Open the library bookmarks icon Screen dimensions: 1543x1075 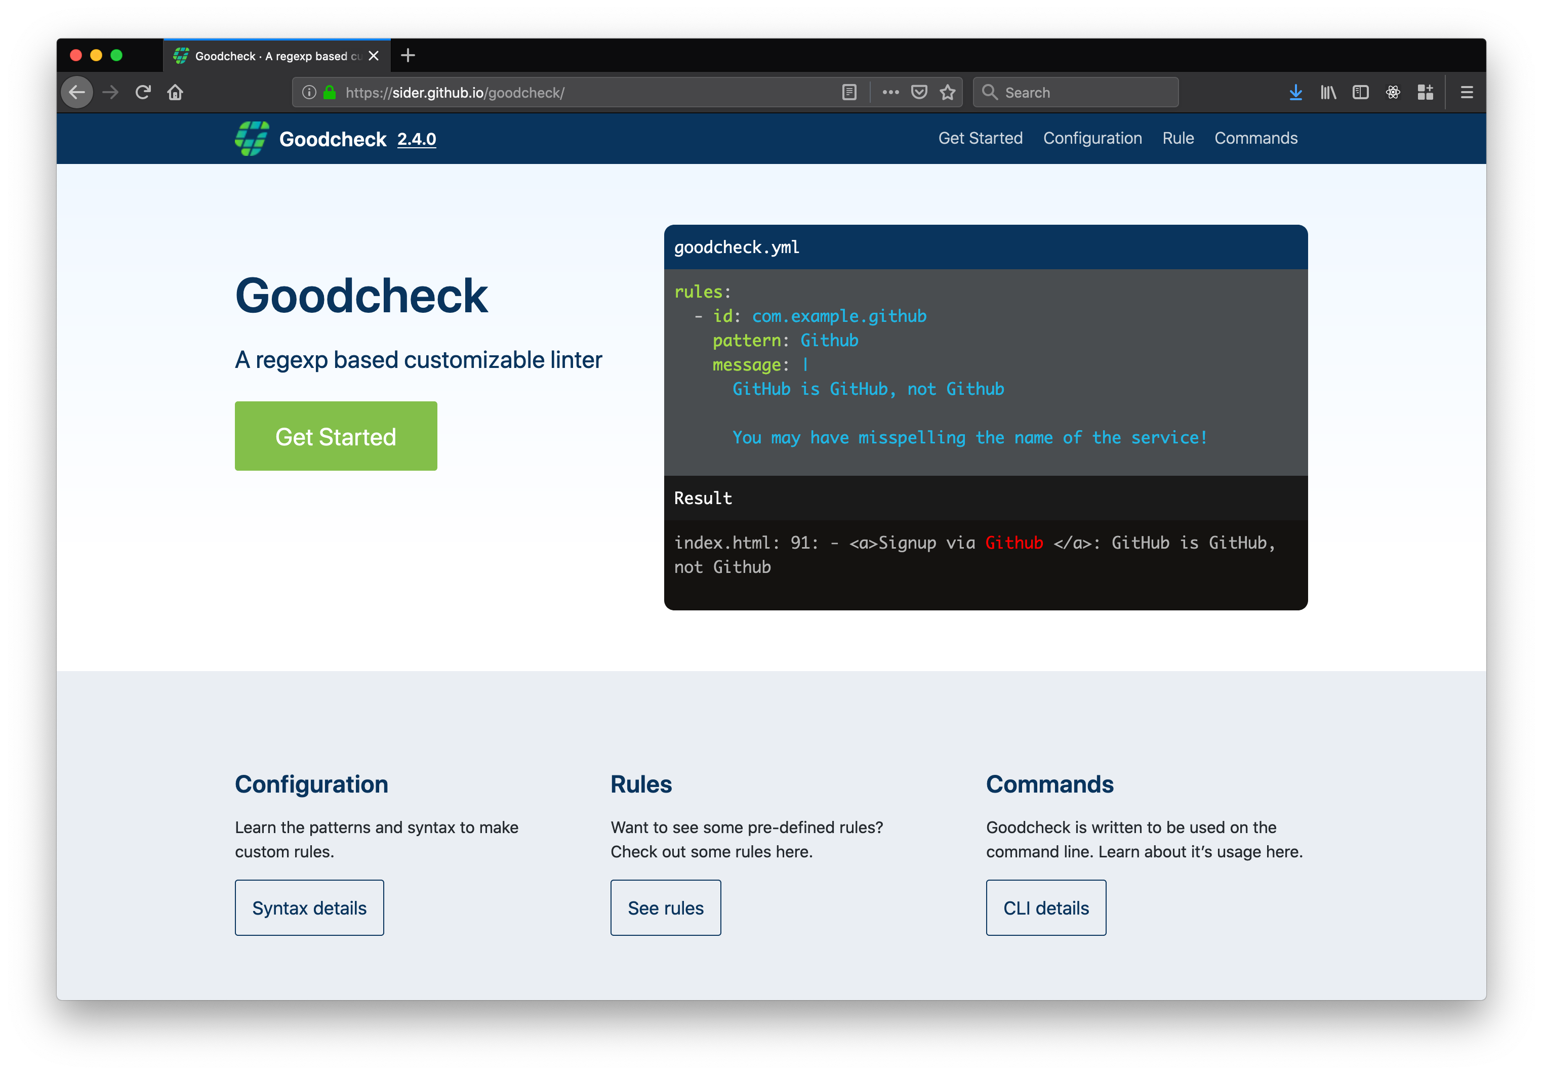click(x=1328, y=93)
